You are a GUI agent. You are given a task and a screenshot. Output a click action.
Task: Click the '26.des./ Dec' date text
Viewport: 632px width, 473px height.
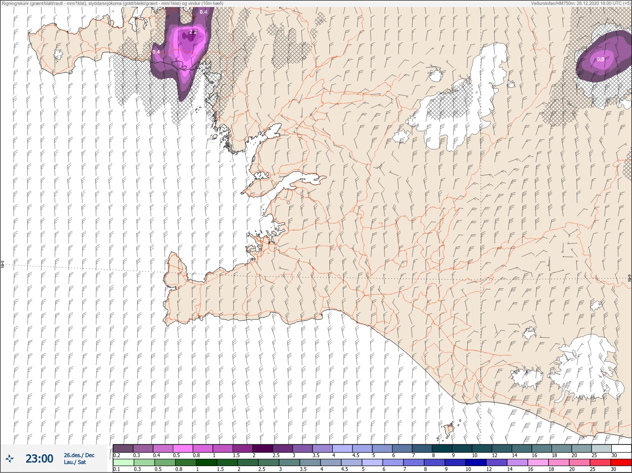pyautogui.click(x=79, y=455)
